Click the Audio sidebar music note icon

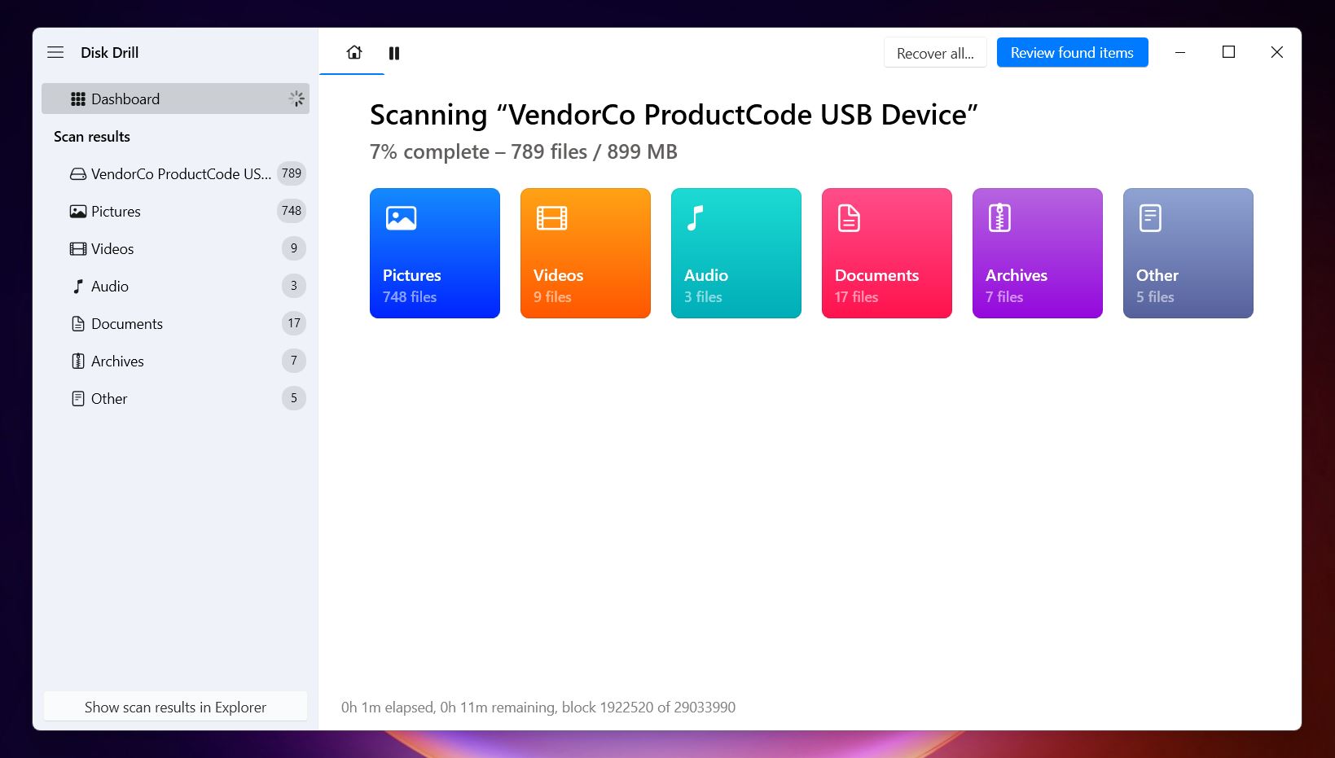coord(78,286)
